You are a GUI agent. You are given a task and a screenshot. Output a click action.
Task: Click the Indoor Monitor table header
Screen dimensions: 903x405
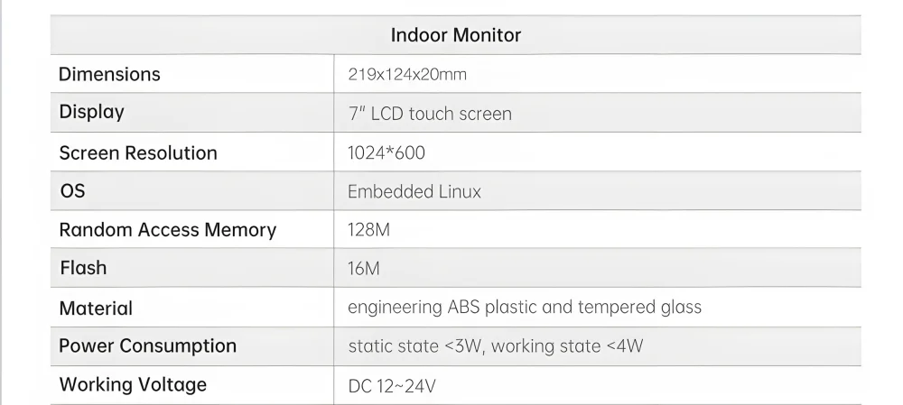[455, 35]
